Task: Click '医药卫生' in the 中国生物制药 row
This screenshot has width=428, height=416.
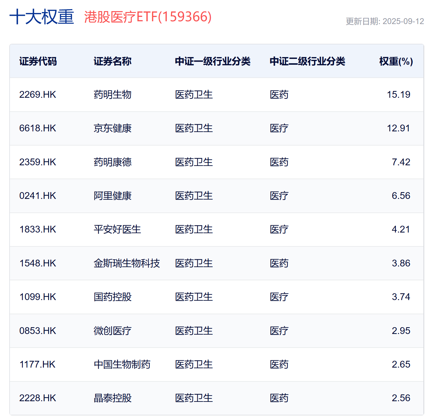Action: click(x=194, y=365)
